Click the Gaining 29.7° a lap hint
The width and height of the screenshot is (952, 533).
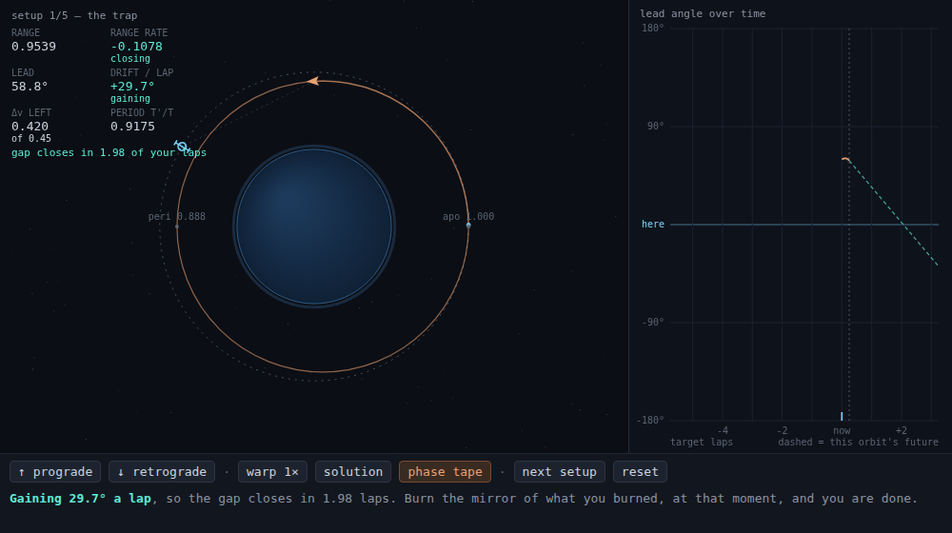(x=80, y=499)
